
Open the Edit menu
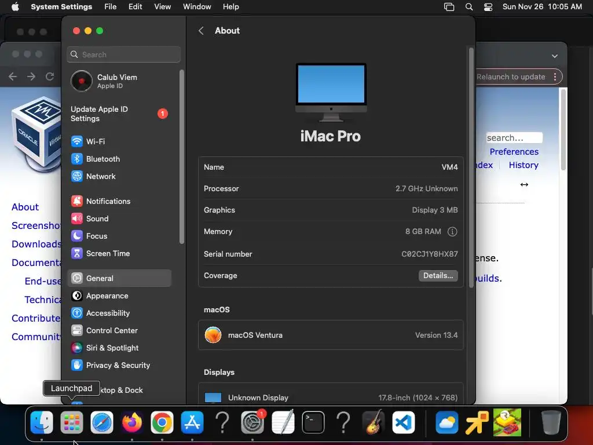(x=135, y=7)
